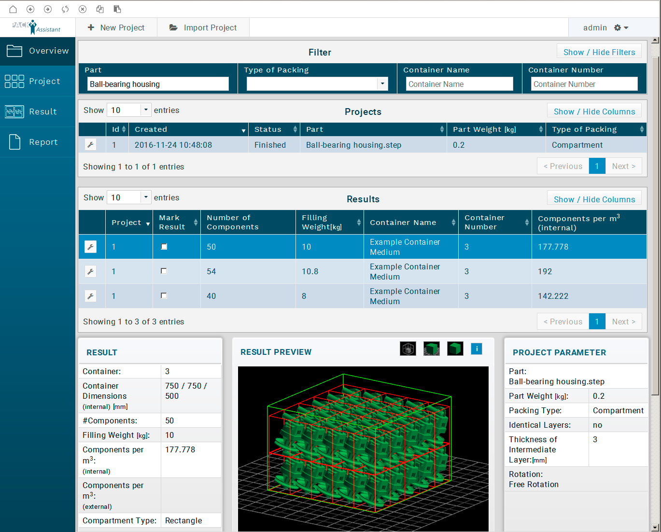The width and height of the screenshot is (661, 532).
Task: Click the reload icon in the top toolbar
Action: pos(65,9)
